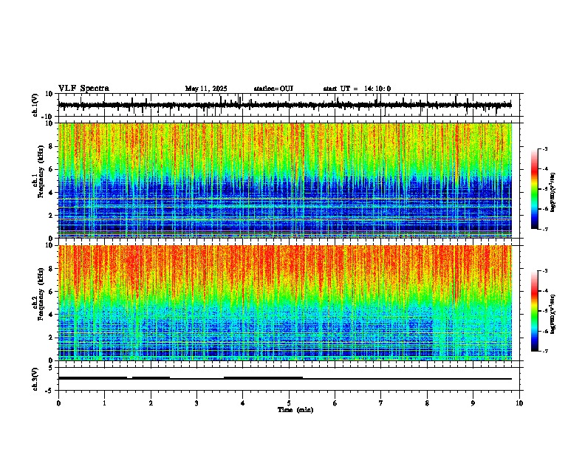The image size is (585, 452).
Task: Click the ch.1 colorbar log(PSD) unit label
Action: (x=553, y=193)
